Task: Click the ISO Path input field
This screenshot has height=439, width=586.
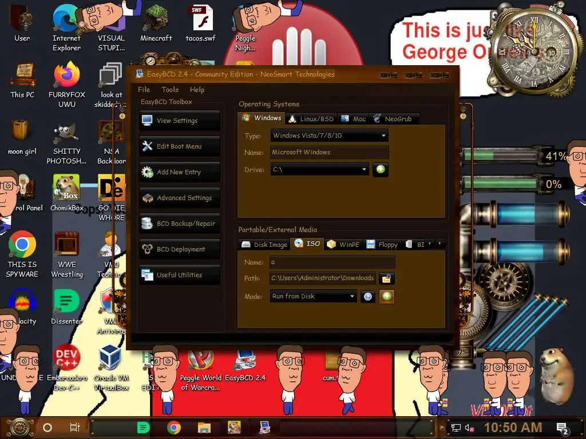Action: 323,278
